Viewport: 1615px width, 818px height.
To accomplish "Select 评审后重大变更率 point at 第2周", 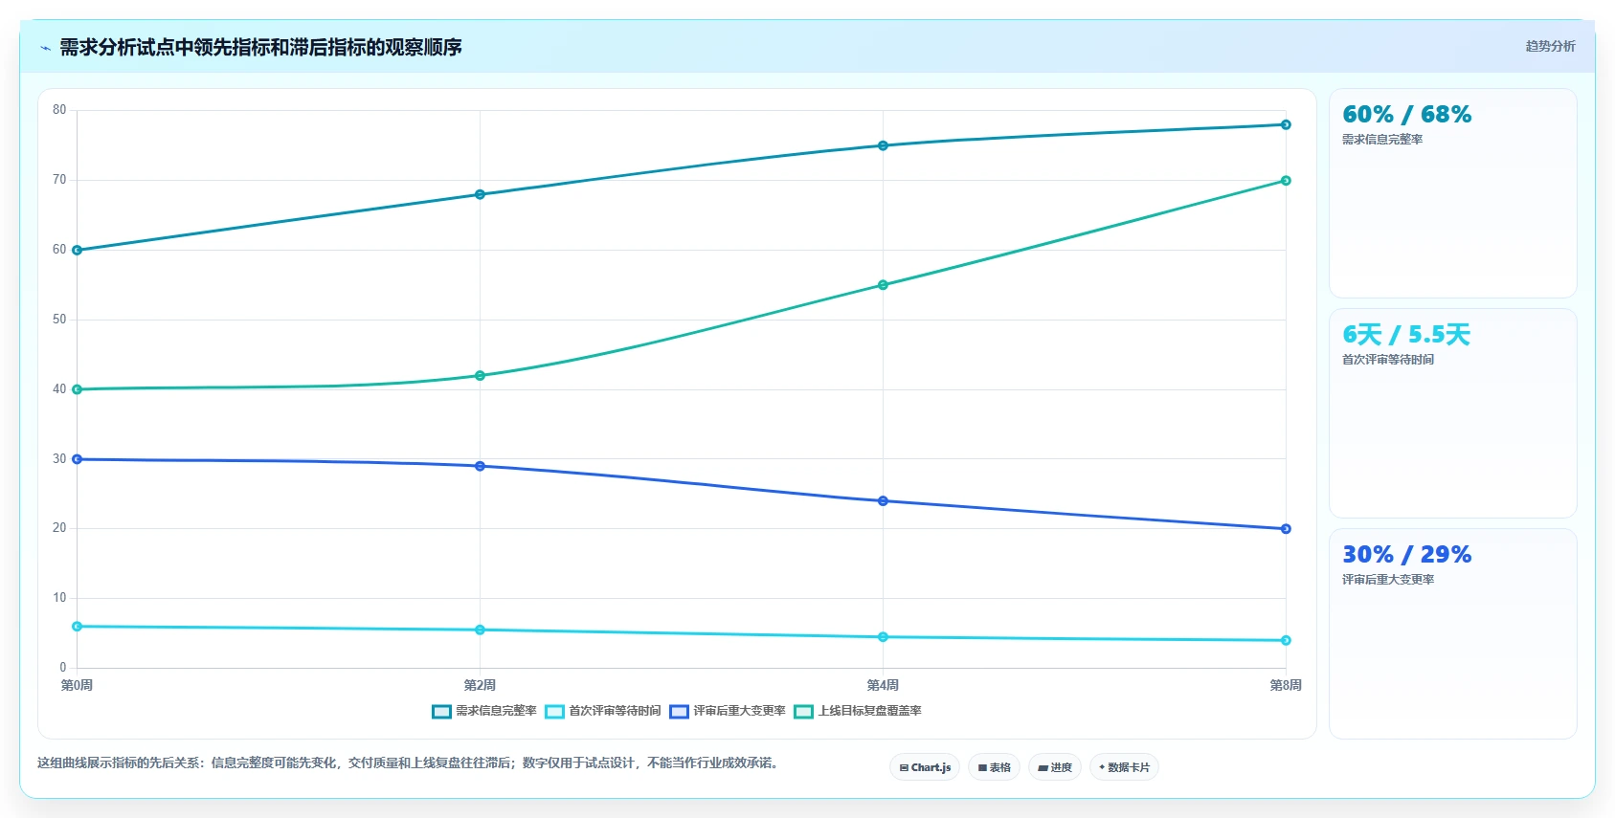I will [480, 466].
